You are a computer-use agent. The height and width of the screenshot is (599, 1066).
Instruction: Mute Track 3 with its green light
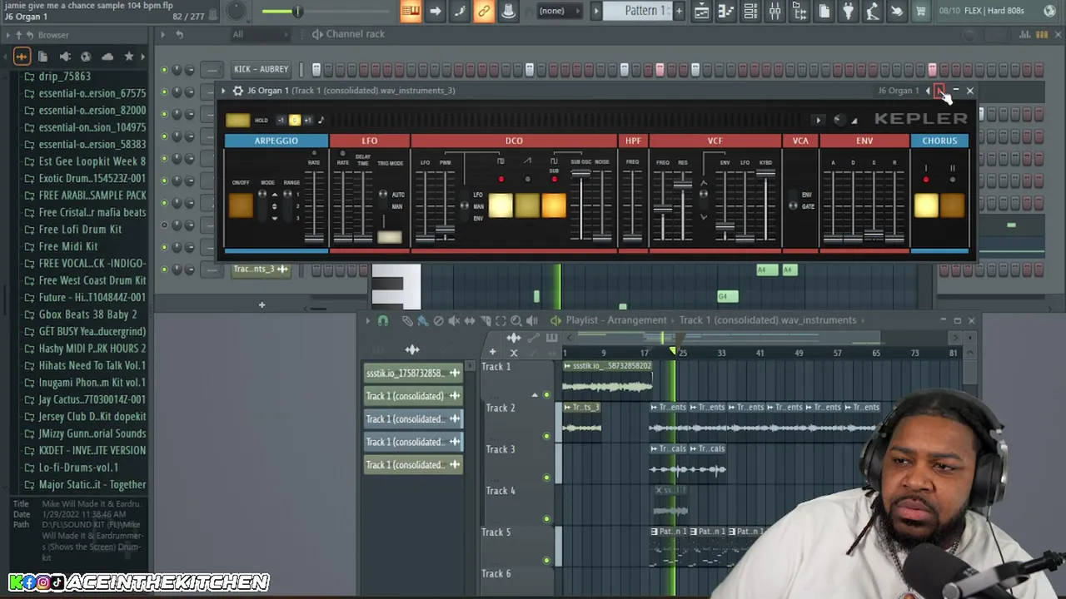coord(546,478)
